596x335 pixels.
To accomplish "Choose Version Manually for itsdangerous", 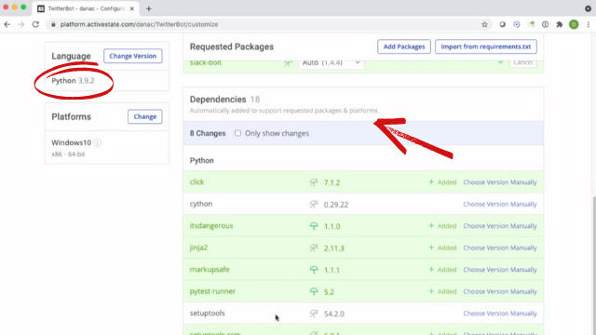I will (500, 226).
